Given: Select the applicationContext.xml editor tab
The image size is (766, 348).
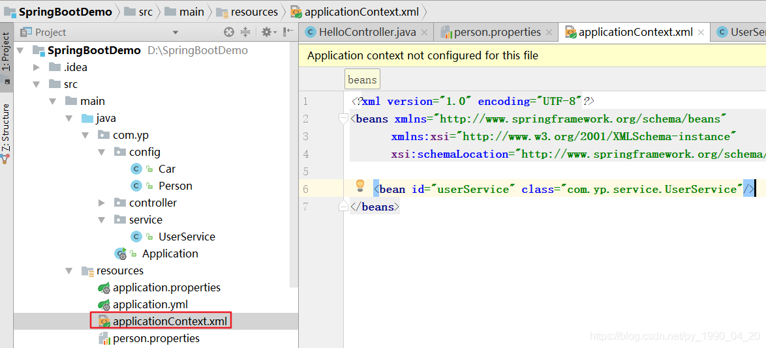Looking at the screenshot, I should tap(635, 32).
